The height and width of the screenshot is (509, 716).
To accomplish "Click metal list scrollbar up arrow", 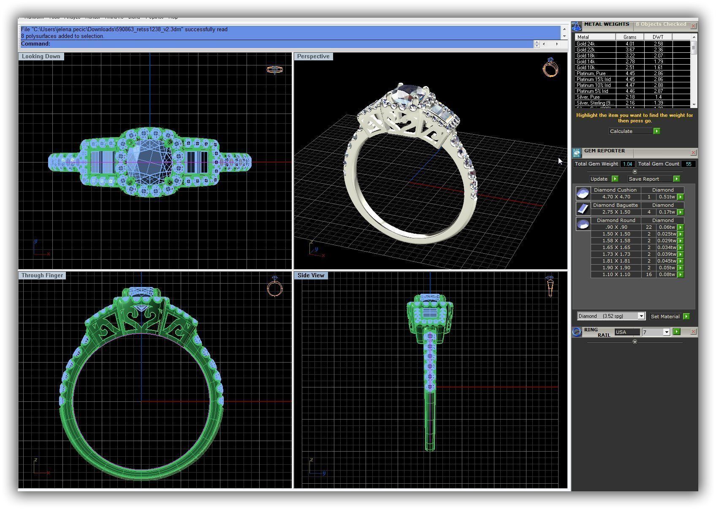I will (693, 37).
